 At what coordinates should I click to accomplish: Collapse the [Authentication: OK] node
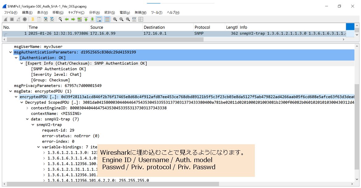16,58
